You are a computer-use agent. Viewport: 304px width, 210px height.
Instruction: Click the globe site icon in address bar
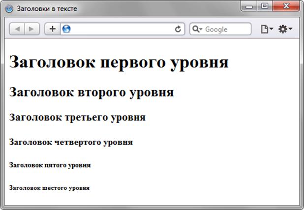[x=66, y=29]
